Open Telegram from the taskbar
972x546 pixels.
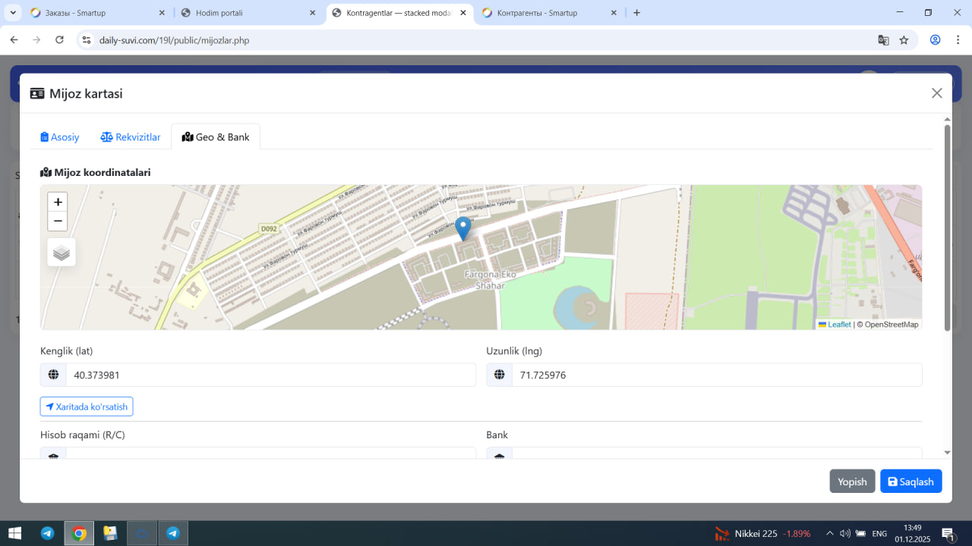(x=48, y=533)
